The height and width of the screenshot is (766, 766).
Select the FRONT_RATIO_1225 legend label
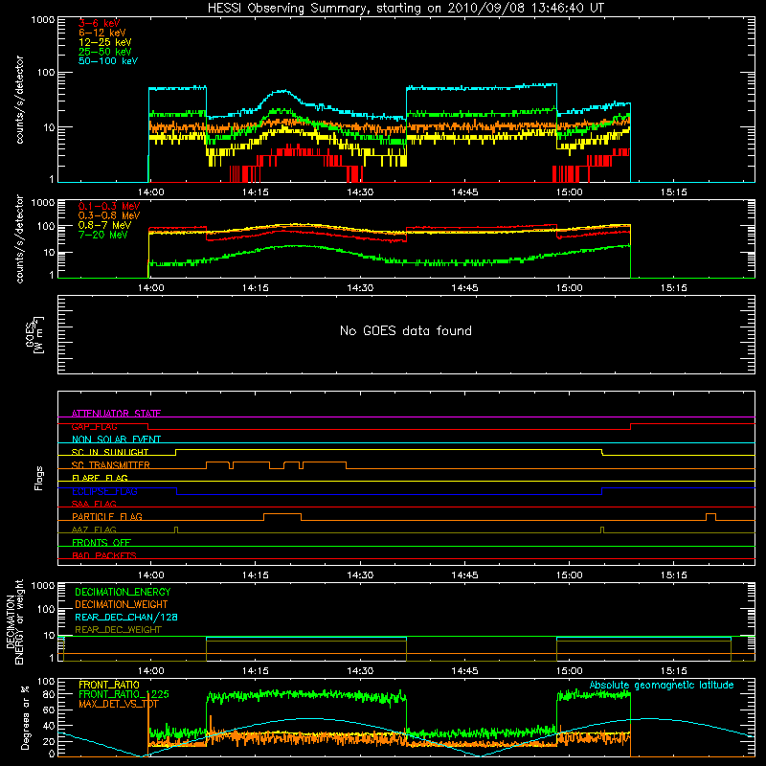click(x=124, y=694)
